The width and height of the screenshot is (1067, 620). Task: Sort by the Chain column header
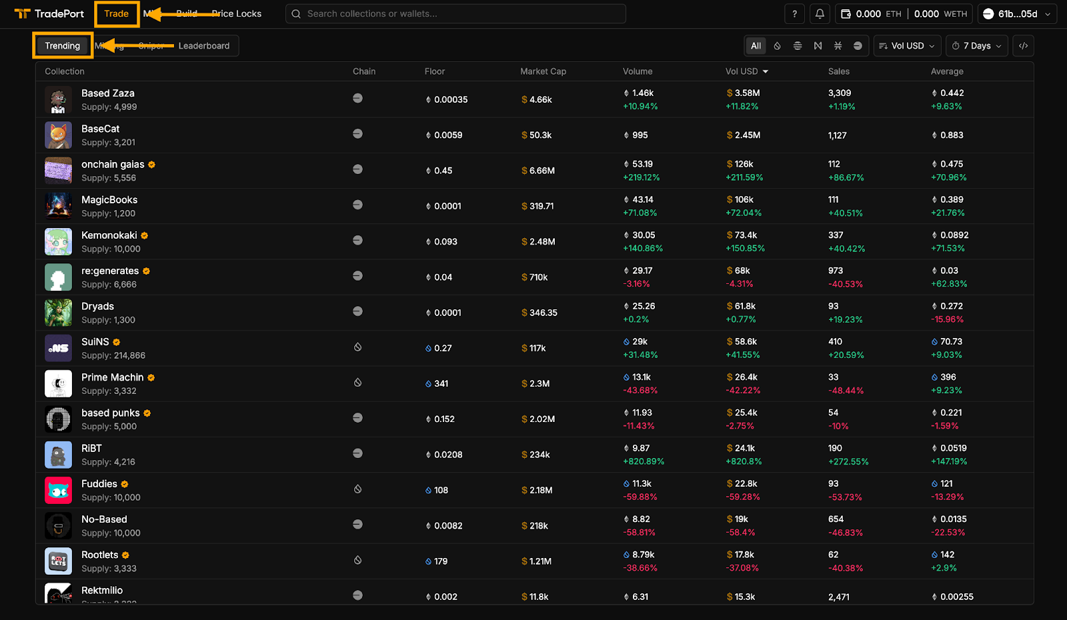pyautogui.click(x=364, y=71)
